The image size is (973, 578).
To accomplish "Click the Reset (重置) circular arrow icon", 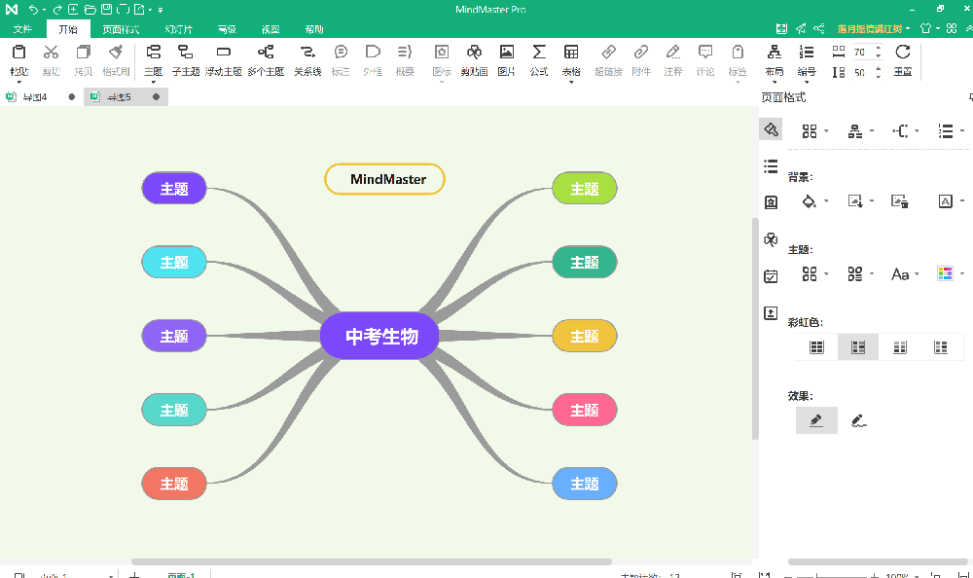I will [903, 53].
